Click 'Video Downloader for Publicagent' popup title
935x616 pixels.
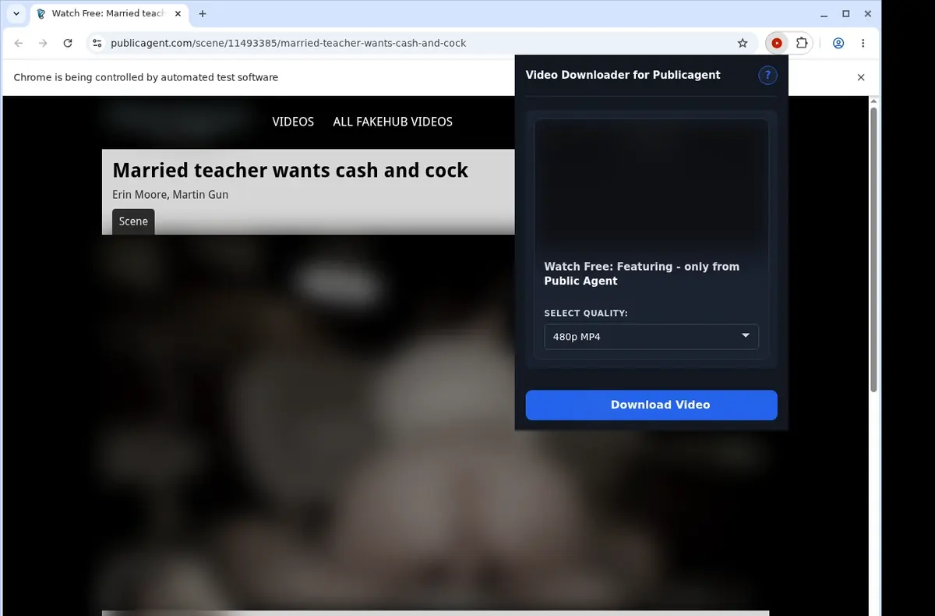tap(623, 75)
